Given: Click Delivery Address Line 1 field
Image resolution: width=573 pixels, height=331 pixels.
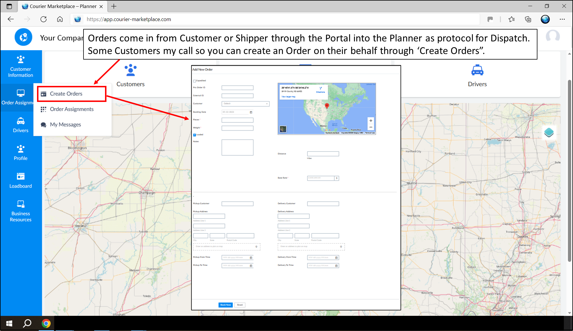Looking at the screenshot, I should pyautogui.click(x=294, y=216).
